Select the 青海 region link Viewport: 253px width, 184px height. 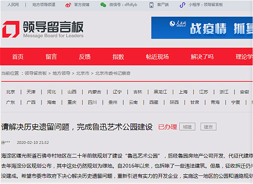215,102
